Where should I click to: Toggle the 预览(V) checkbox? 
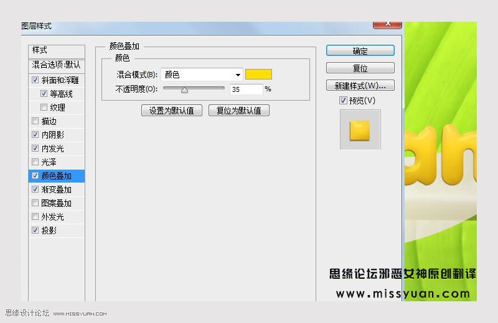coord(343,101)
